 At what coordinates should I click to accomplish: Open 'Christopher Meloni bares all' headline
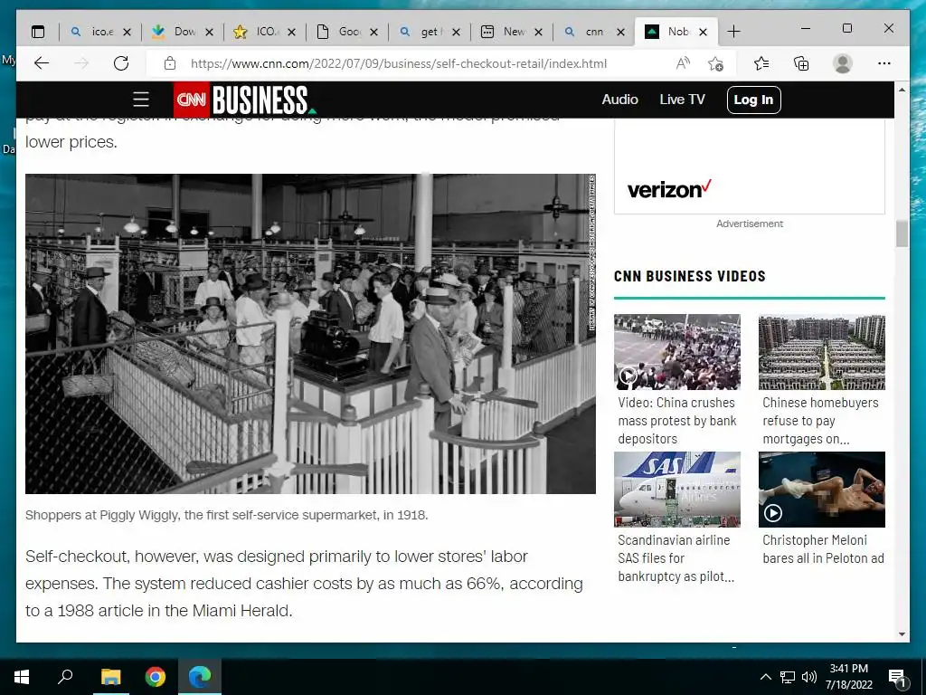pos(823,549)
